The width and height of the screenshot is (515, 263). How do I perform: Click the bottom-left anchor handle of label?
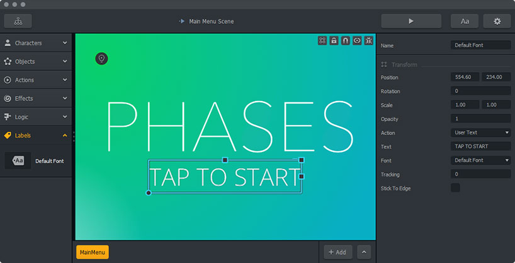point(149,193)
